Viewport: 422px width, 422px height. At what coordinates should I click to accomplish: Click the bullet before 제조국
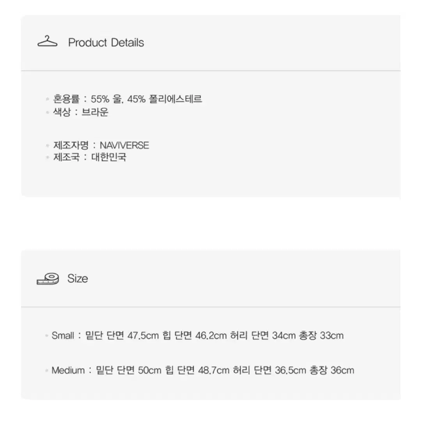[x=48, y=157]
